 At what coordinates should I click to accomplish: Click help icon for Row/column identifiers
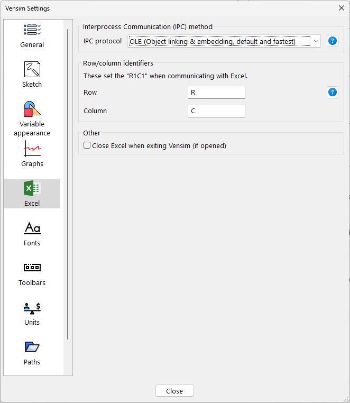(332, 93)
